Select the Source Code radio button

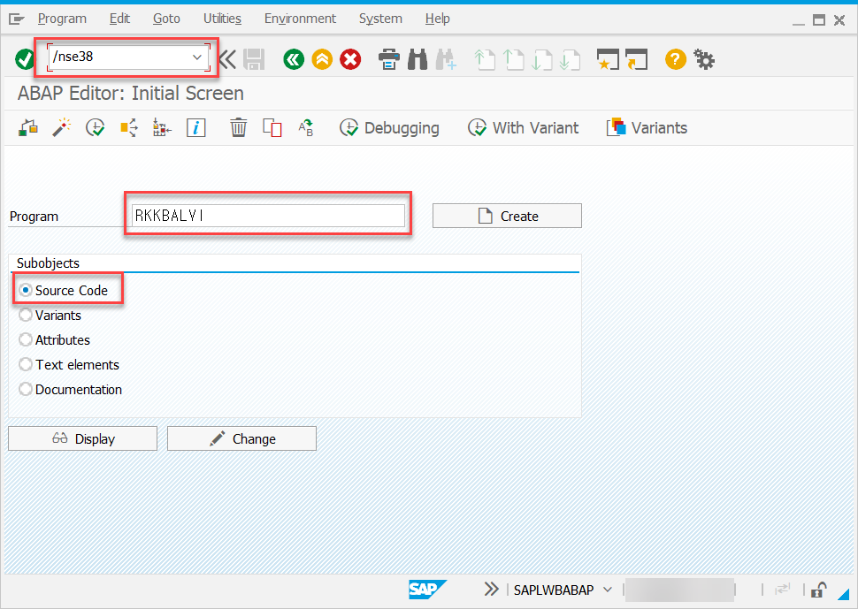pos(25,290)
